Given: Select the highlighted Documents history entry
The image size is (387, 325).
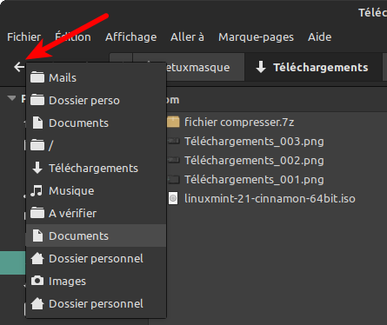Looking at the screenshot, I should click(x=96, y=235).
